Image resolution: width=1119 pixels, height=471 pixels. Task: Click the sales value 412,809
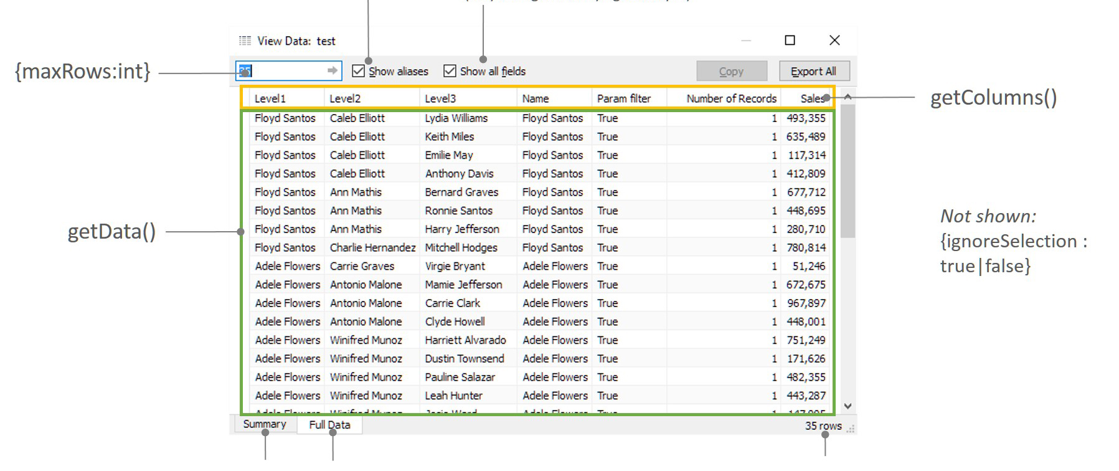806,174
